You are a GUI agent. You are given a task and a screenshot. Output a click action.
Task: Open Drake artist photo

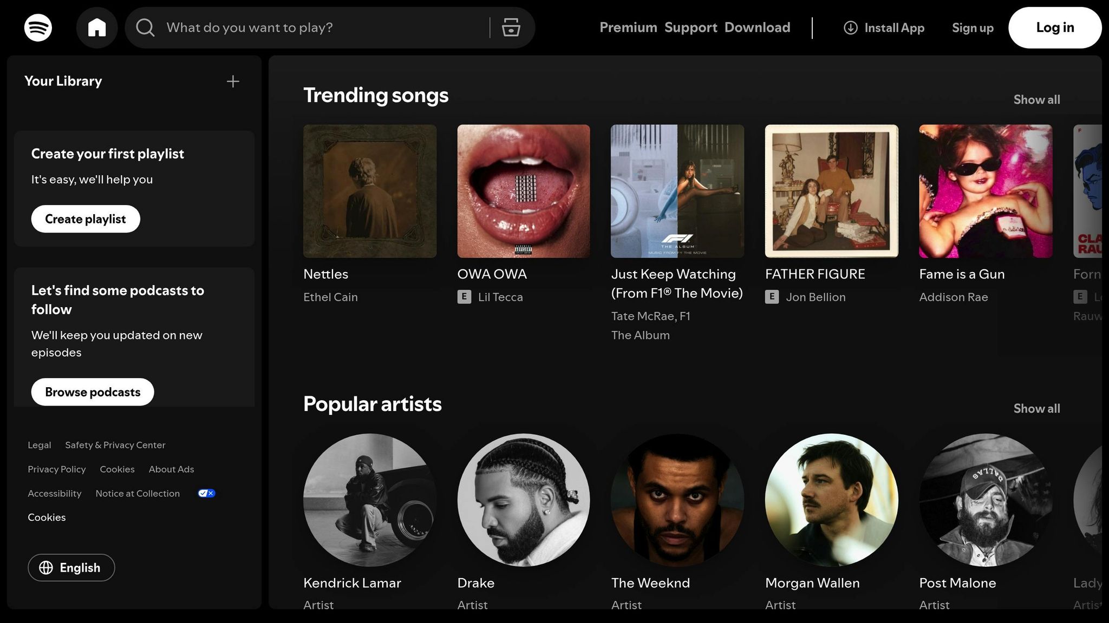pyautogui.click(x=524, y=500)
